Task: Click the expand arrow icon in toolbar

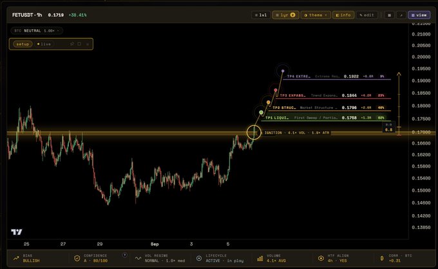Action: click(401, 15)
